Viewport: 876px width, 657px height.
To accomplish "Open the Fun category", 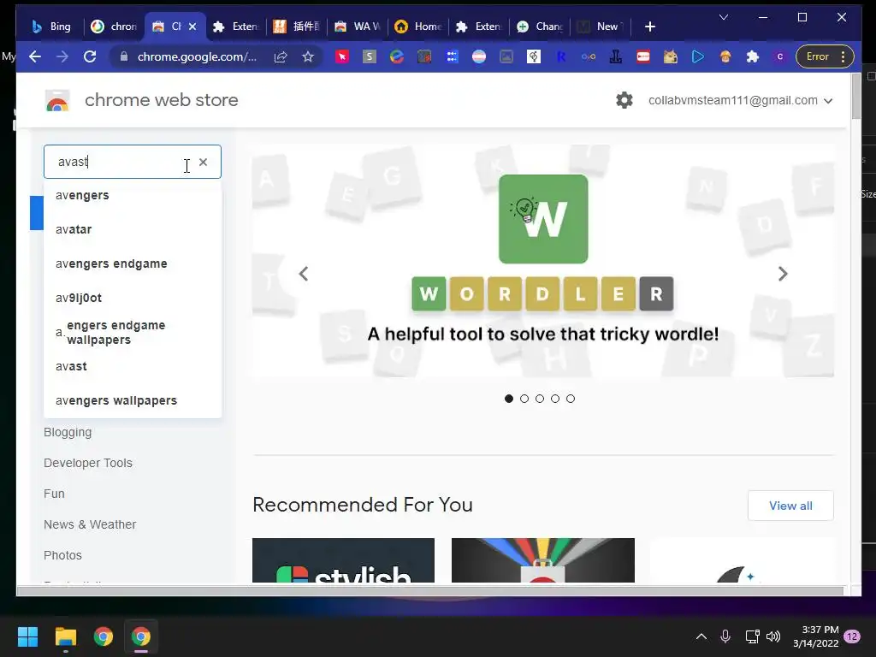I will (x=54, y=494).
